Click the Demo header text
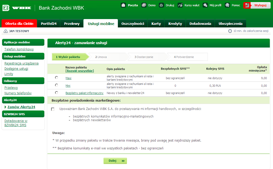 point(152,5)
